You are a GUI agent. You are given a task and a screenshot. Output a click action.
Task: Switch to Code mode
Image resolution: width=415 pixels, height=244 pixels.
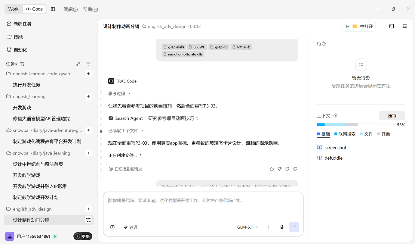pyautogui.click(x=35, y=9)
